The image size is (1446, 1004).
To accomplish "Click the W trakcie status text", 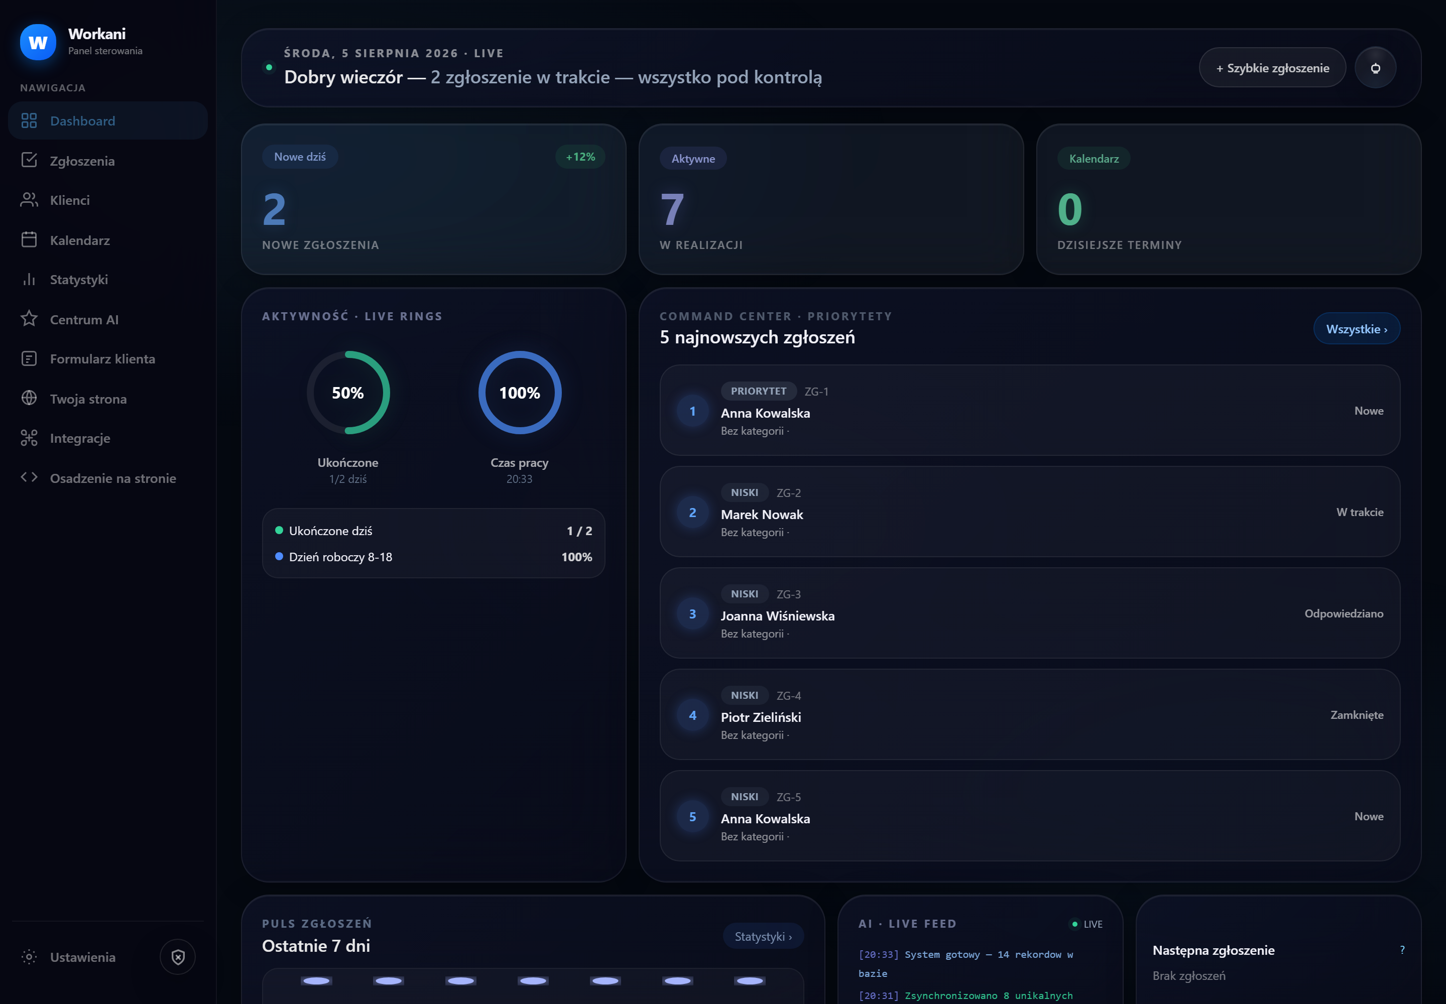I will pyautogui.click(x=1359, y=512).
